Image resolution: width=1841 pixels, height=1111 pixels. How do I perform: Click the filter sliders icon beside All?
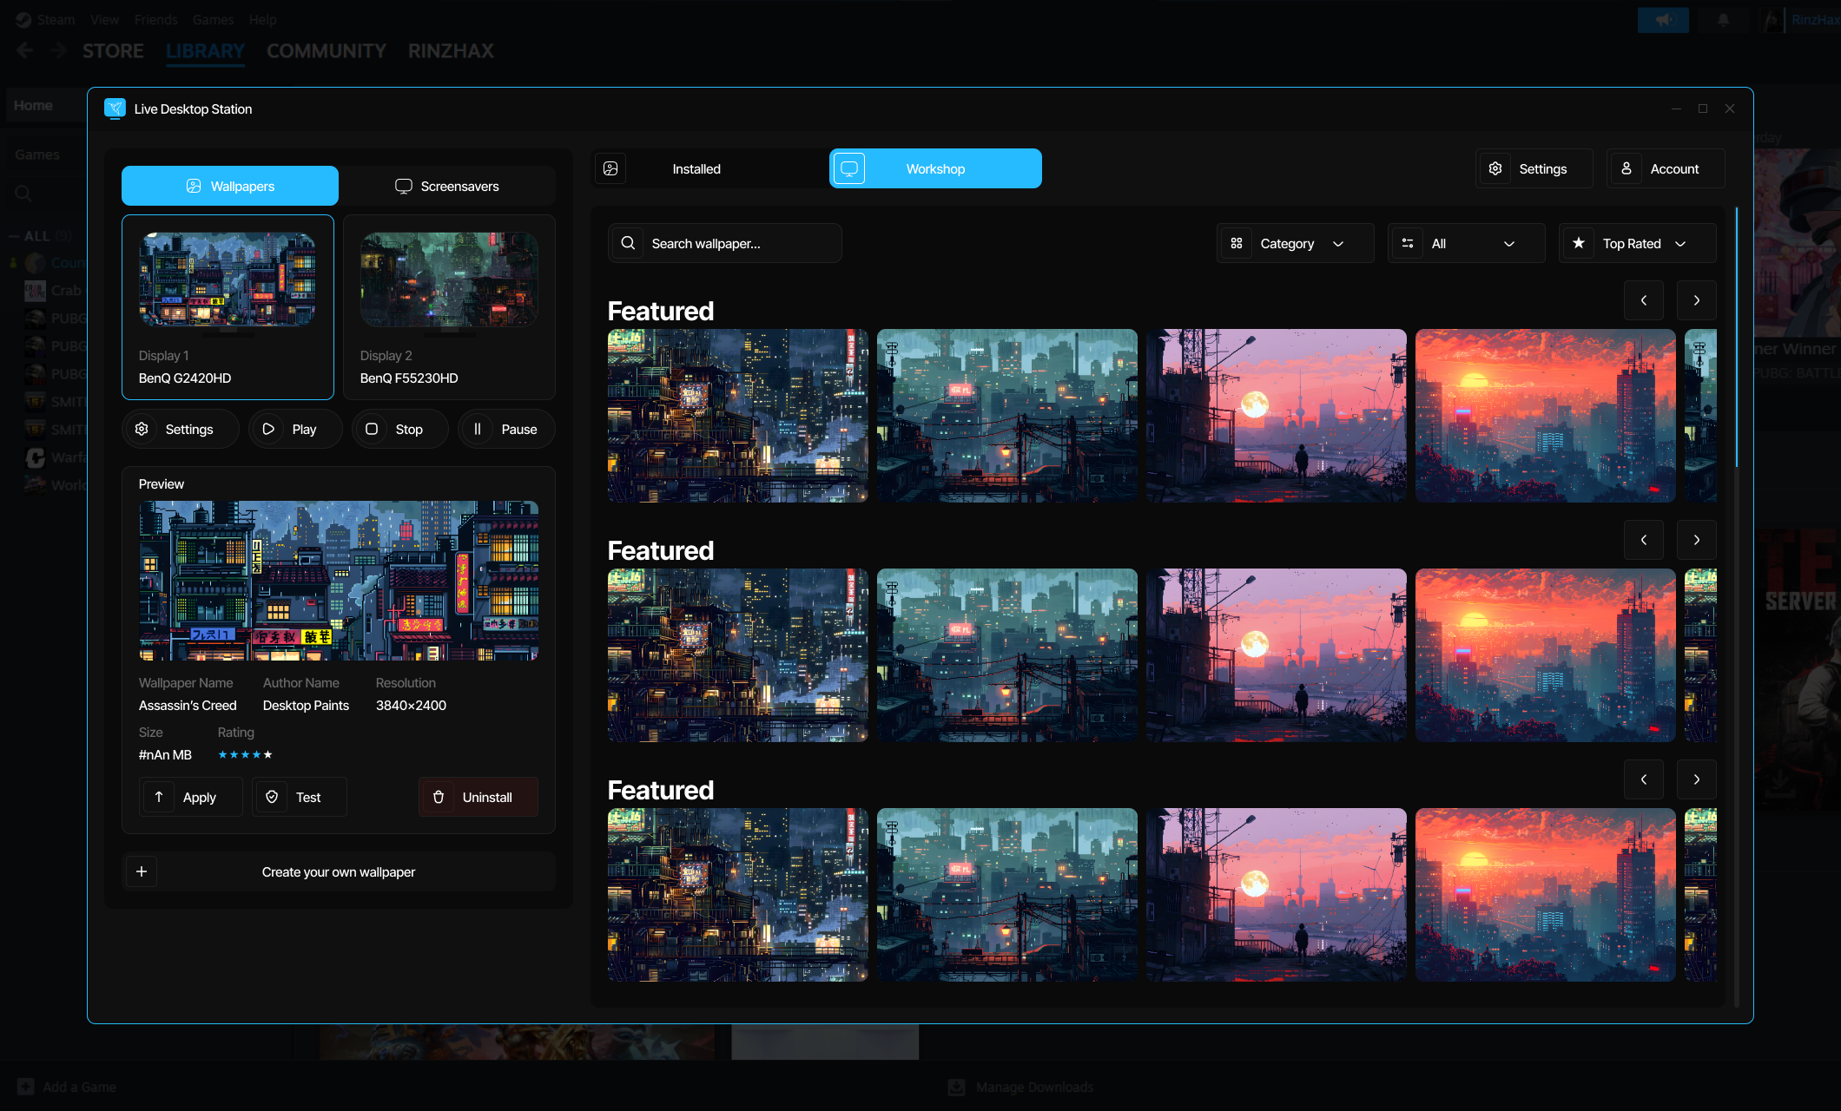[x=1408, y=243]
